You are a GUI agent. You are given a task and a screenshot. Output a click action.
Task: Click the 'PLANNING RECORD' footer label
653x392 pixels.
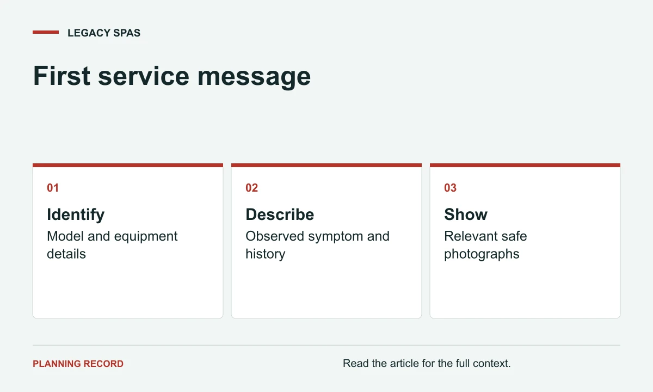pos(78,364)
